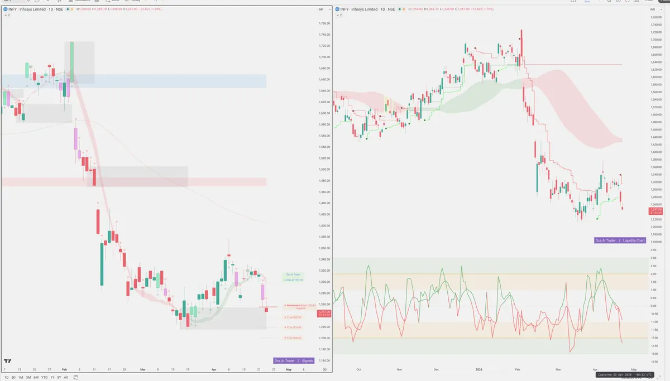Image resolution: width=670 pixels, height=381 pixels.
Task: Select the 1D time range button
Action: pyautogui.click(x=7, y=378)
